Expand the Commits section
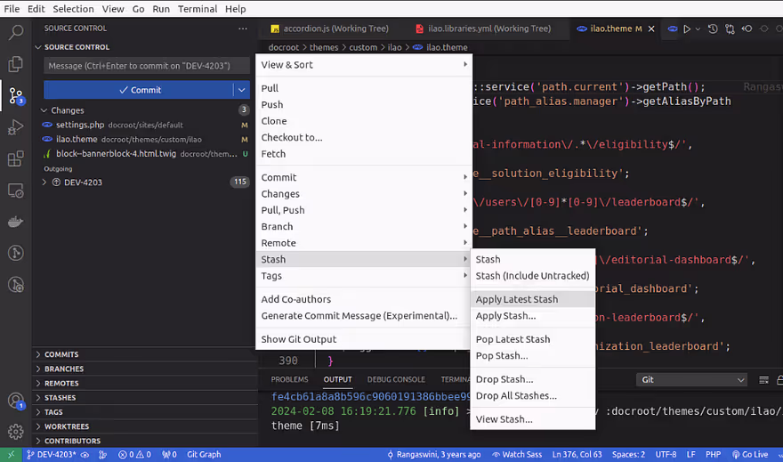 61,354
